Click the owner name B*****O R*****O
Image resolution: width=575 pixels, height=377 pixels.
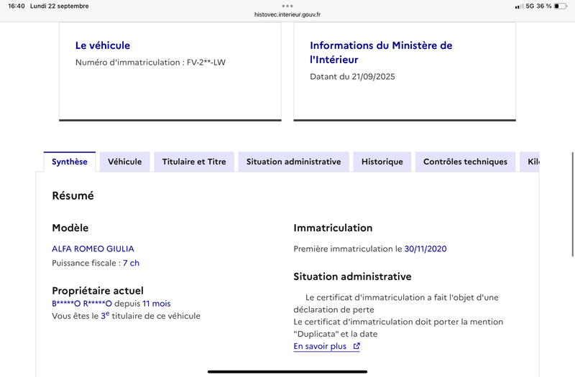(x=82, y=304)
